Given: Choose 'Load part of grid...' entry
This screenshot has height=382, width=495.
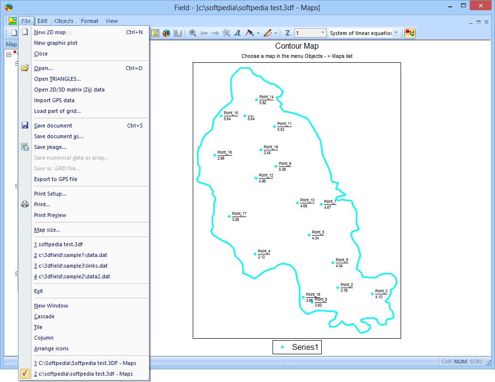Looking at the screenshot, I should [x=83, y=111].
